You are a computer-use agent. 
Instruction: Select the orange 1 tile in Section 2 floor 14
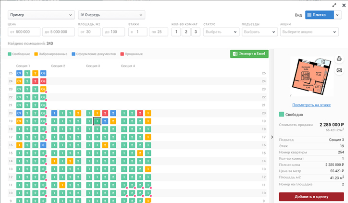pos(54,161)
